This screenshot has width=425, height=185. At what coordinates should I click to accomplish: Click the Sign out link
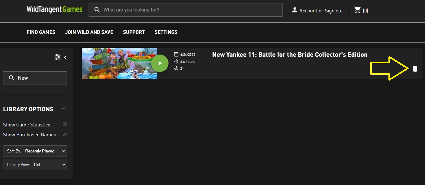(x=334, y=11)
